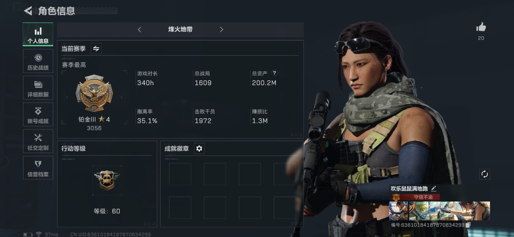The image size is (514, 237).
Task: Copy the player ID number with the copy icon
Action: coord(468,225)
